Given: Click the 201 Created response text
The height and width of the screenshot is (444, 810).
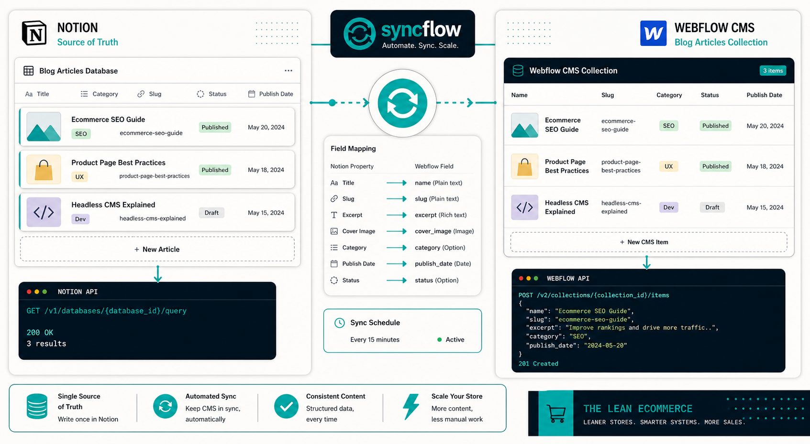Looking at the screenshot, I should coord(538,364).
